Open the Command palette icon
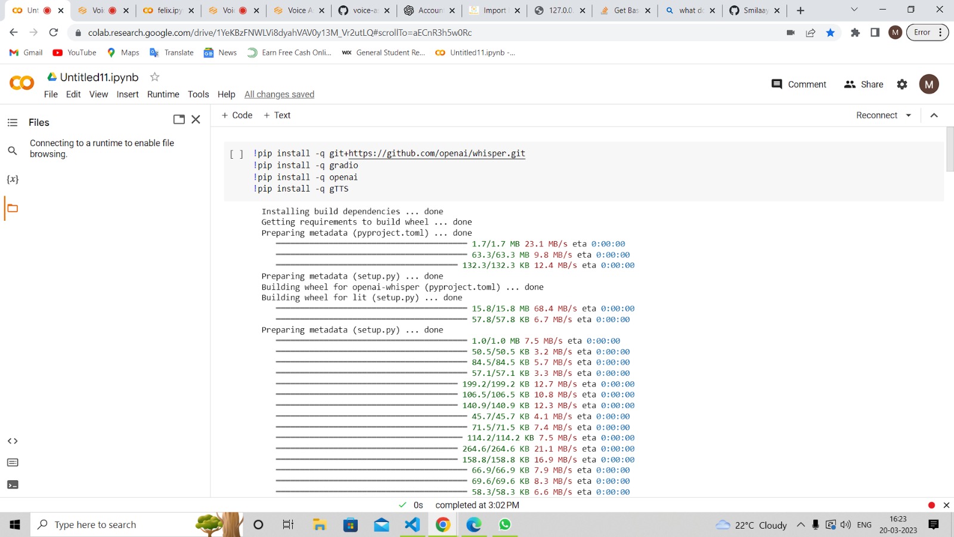The image size is (954, 537). pos(13,462)
